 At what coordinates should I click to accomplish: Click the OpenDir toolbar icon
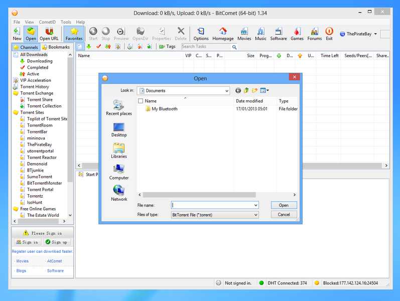tap(141, 34)
